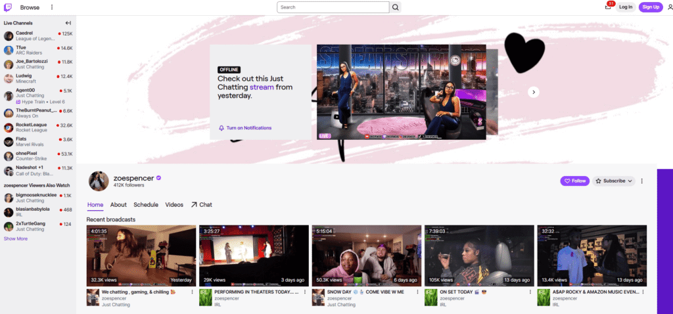The image size is (673, 314).
Task: Play the featured Just Chatting stream video
Action: pyautogui.click(x=402, y=92)
